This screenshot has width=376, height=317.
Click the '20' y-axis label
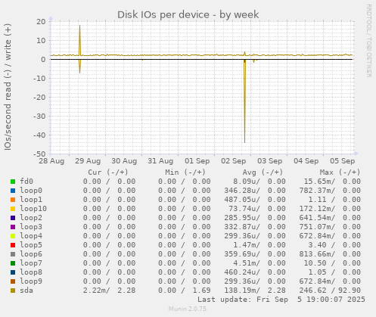[x=41, y=21]
